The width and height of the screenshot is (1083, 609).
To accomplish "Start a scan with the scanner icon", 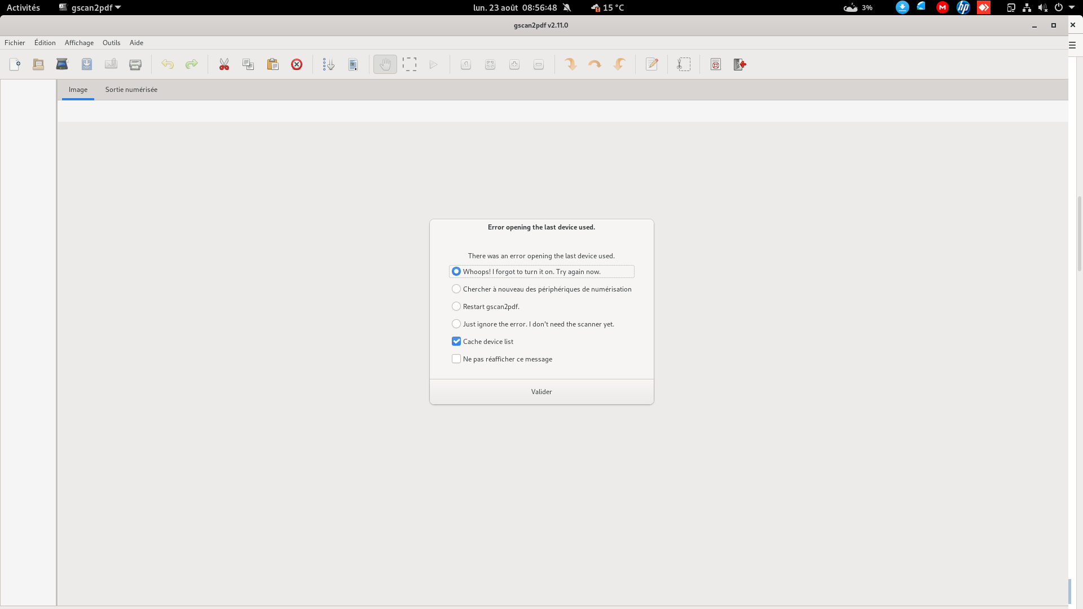I will (62, 64).
